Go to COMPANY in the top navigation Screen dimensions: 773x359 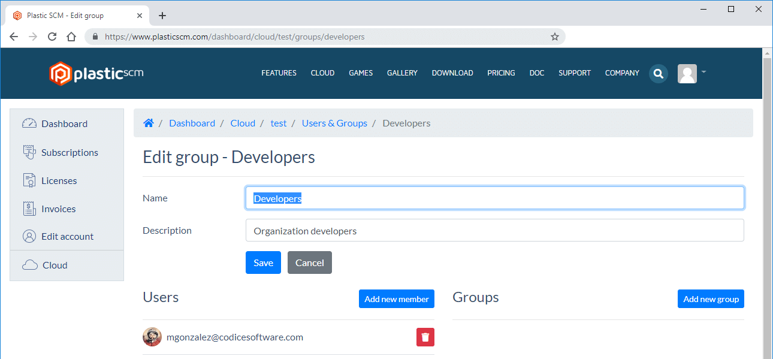click(622, 73)
